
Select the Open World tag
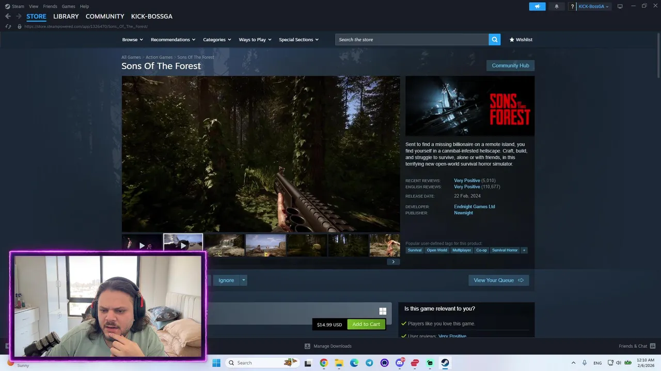coord(437,250)
